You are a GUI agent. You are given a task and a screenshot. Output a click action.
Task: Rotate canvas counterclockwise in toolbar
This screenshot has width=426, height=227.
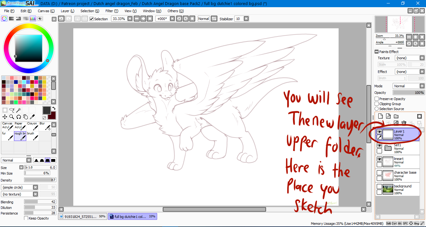[179, 19]
